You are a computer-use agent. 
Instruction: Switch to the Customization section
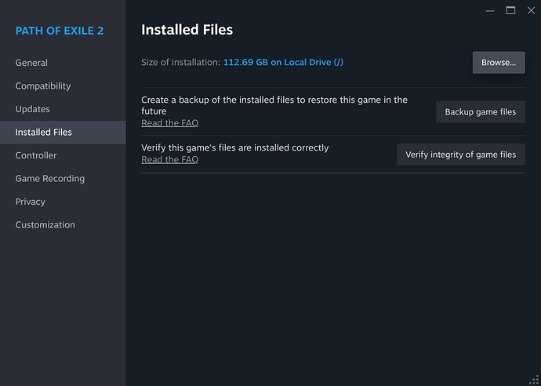[45, 224]
